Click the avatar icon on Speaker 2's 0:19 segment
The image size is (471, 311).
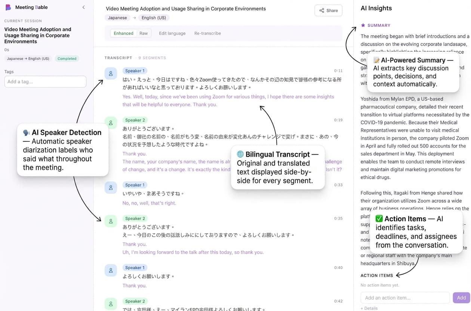111,123
